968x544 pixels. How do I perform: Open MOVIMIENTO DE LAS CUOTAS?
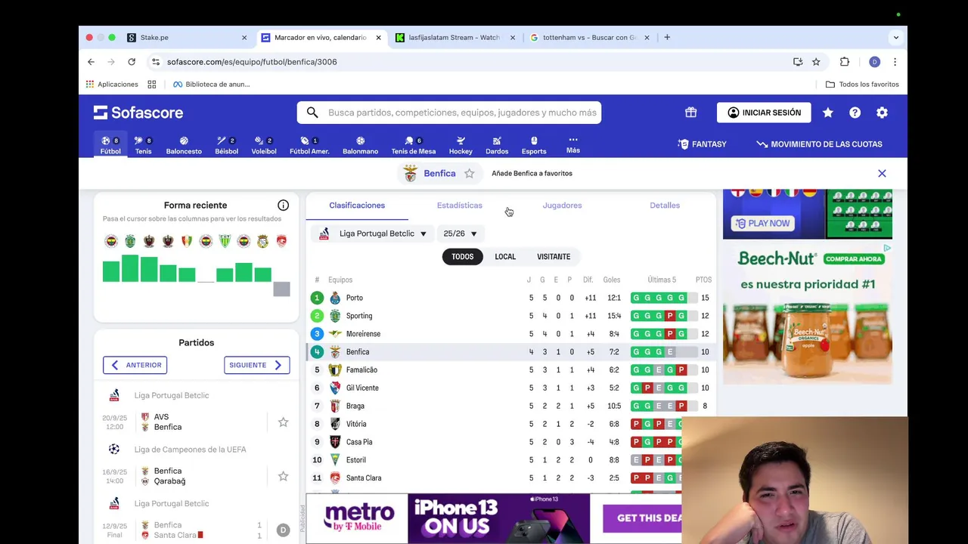(x=819, y=144)
